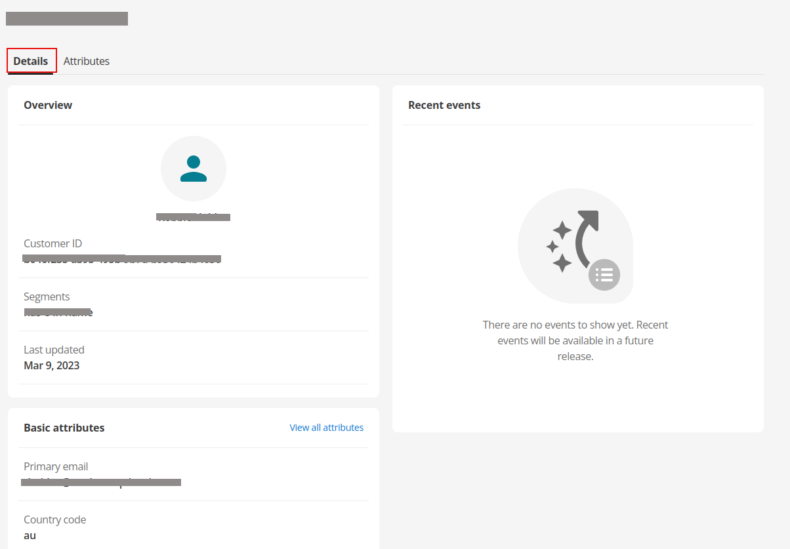Click the no recent events illustration
Image resolution: width=790 pixels, height=549 pixels.
(575, 246)
